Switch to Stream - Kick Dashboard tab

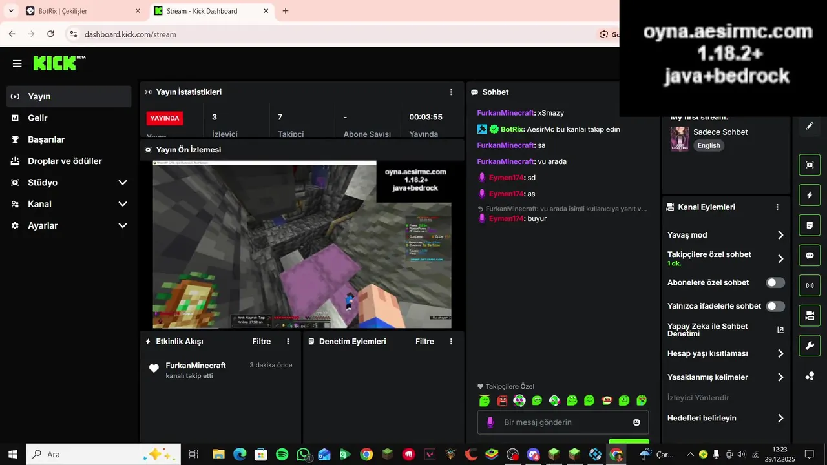212,11
